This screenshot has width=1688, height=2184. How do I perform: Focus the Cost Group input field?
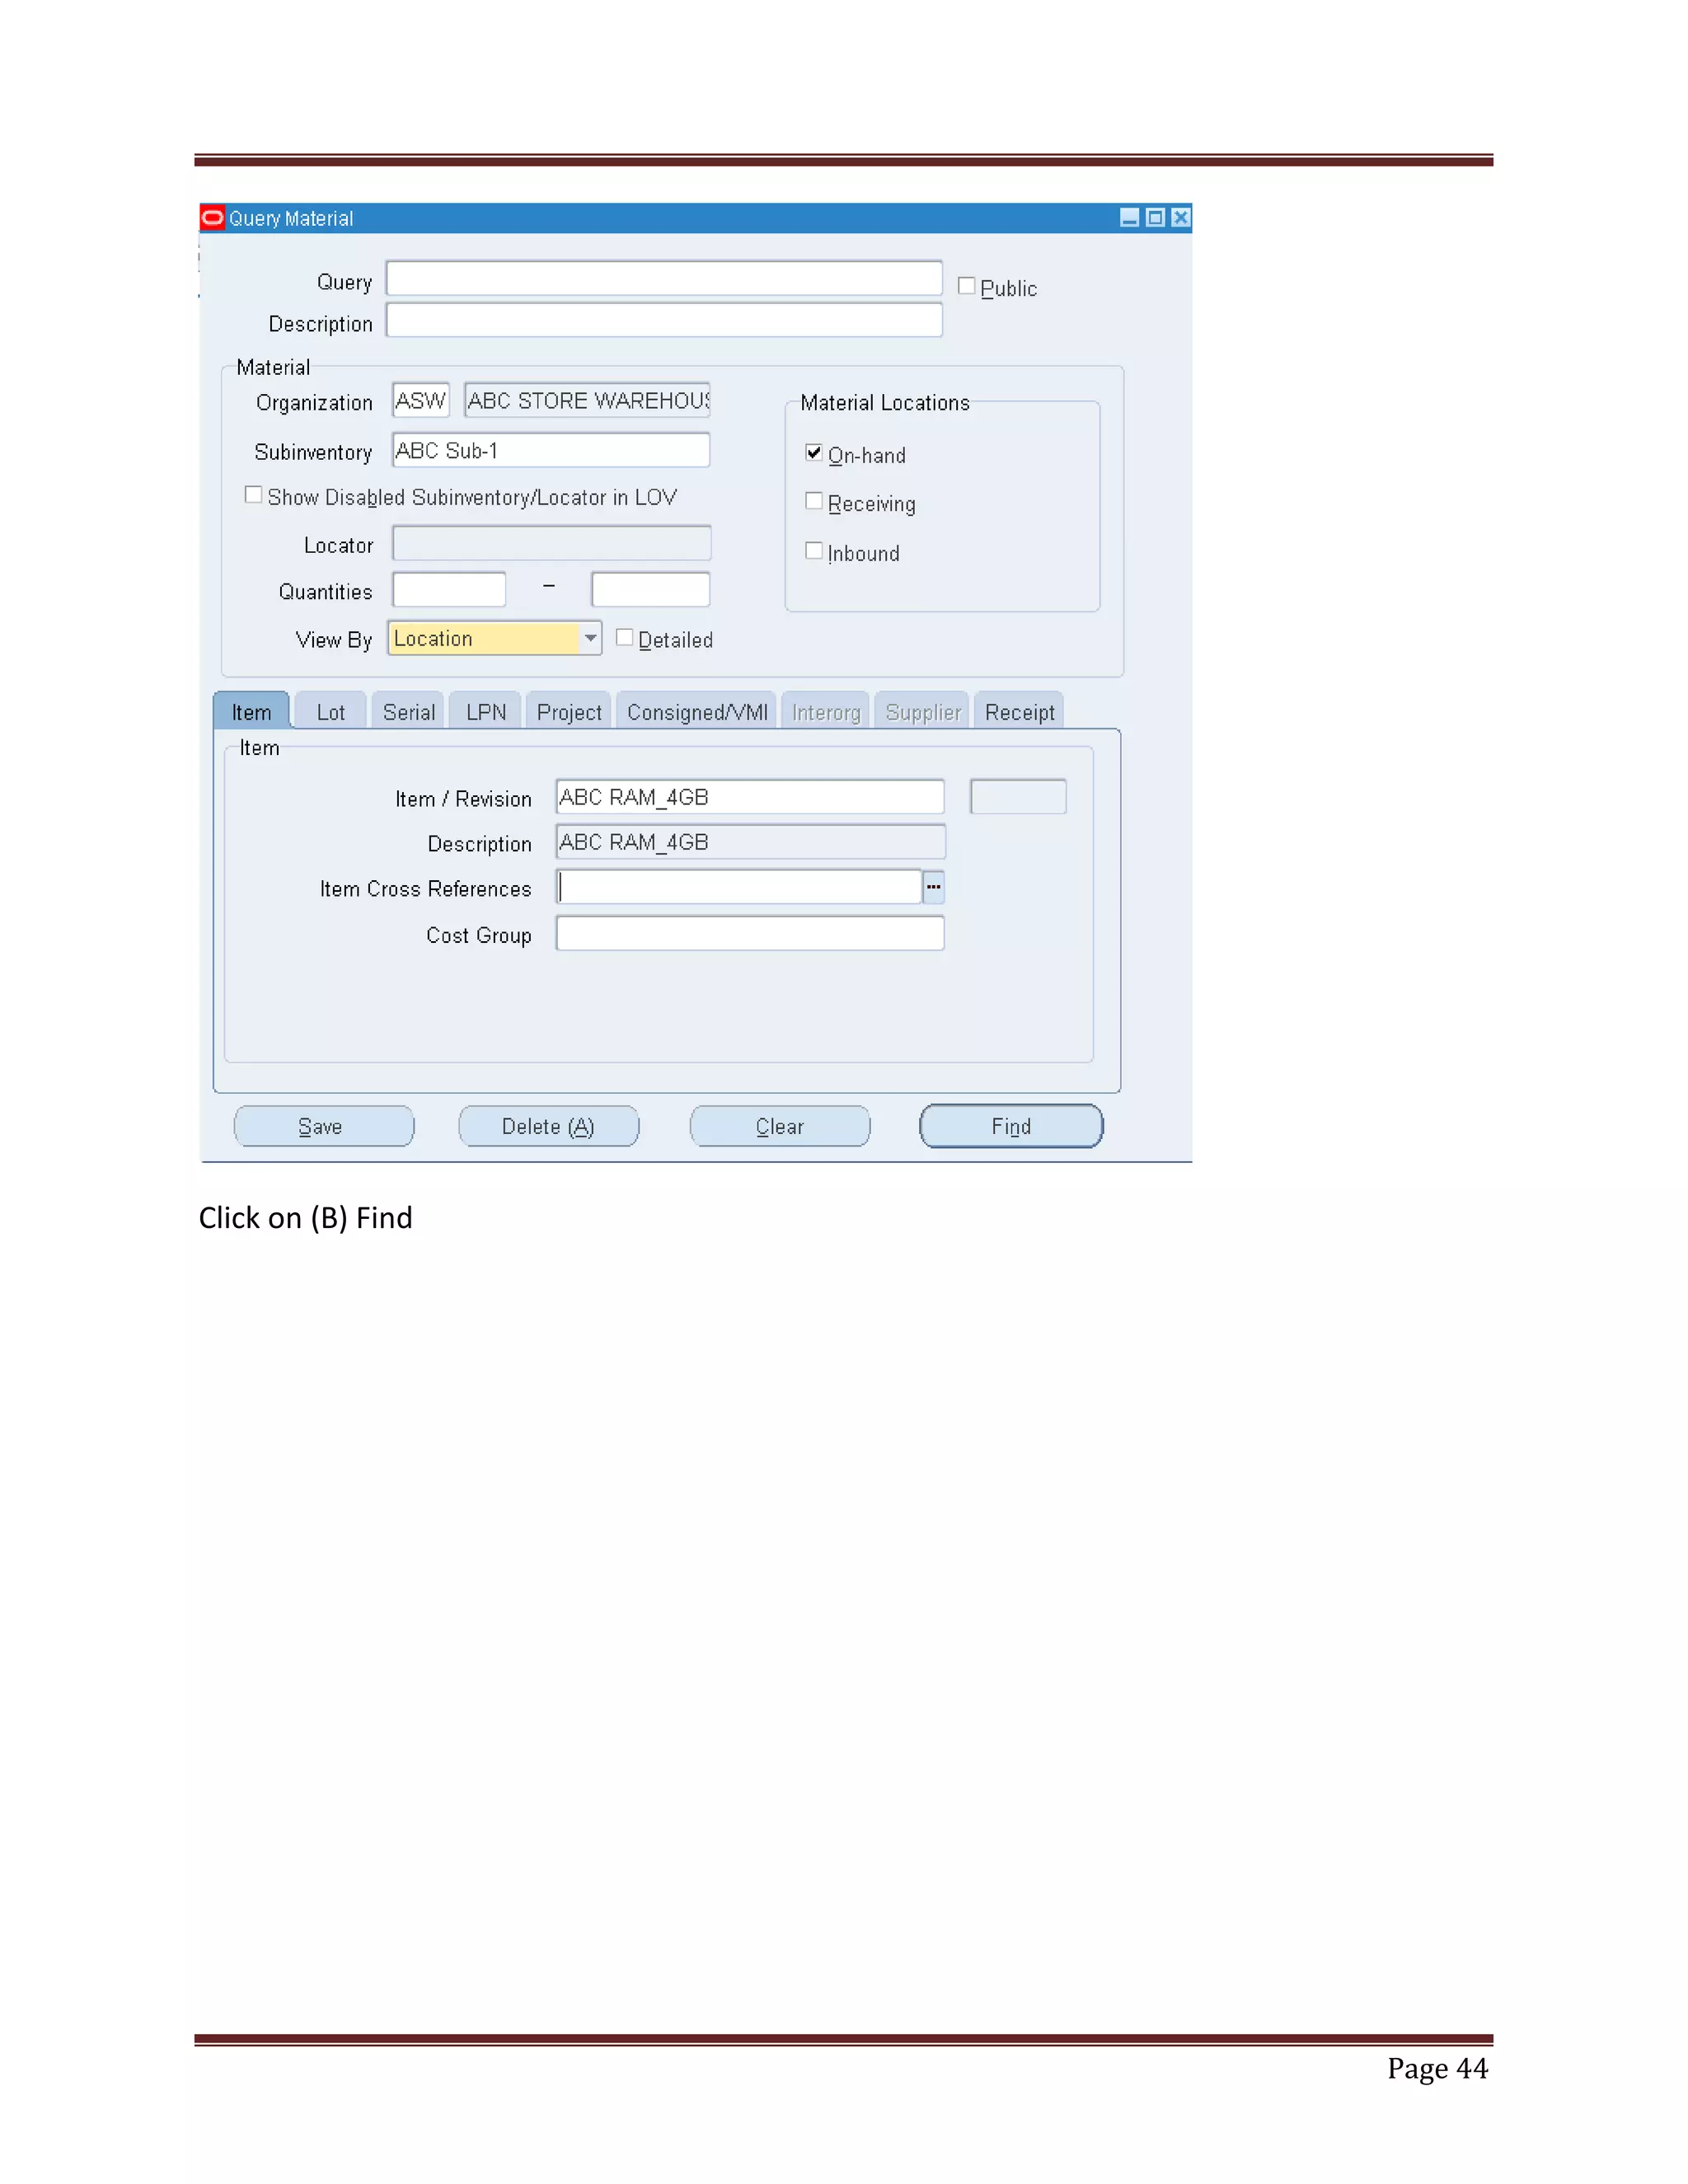[x=750, y=934]
